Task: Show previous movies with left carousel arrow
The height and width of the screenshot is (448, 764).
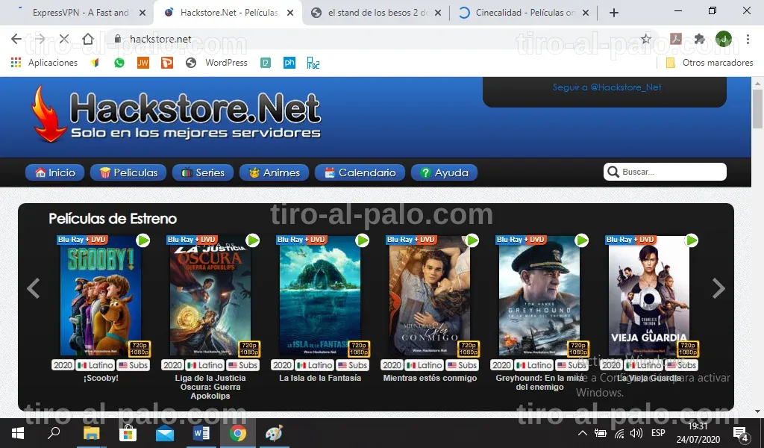Action: click(x=33, y=288)
